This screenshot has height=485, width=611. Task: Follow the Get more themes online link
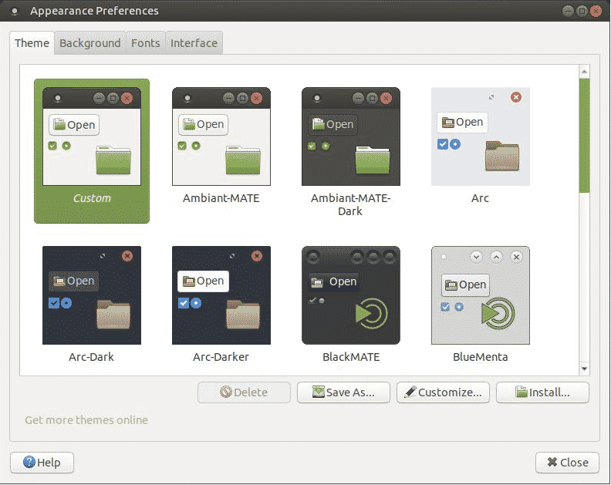86,420
